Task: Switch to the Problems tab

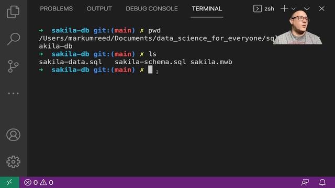Action: [57, 9]
